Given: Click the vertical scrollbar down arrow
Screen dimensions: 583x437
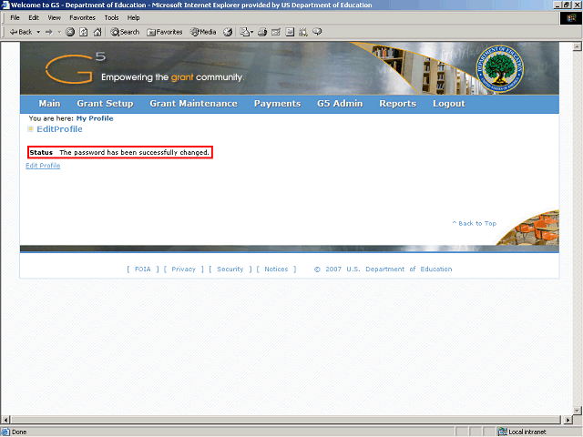Looking at the screenshot, I should coord(577,411).
